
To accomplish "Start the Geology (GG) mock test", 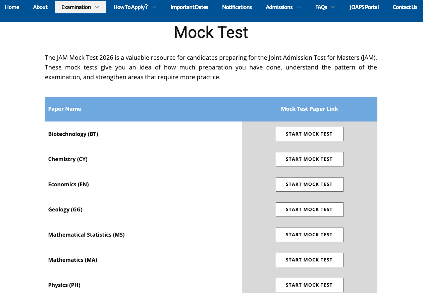I will click(x=309, y=209).
